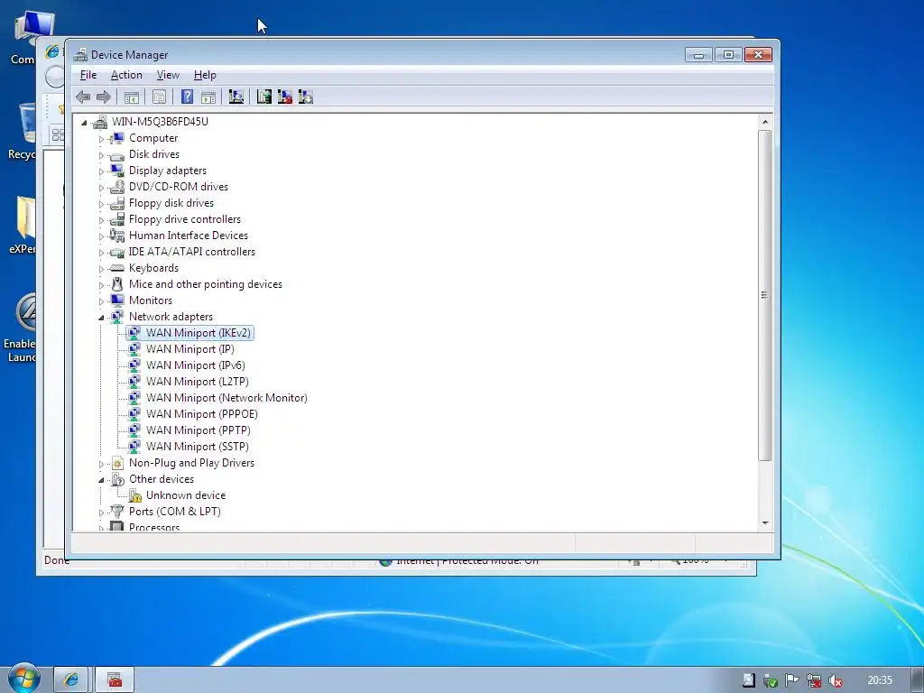
Task: Select the Unknown device entry
Action: [186, 495]
